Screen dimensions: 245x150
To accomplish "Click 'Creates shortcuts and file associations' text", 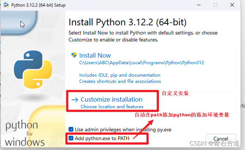I will pyautogui.click(x=120, y=81).
